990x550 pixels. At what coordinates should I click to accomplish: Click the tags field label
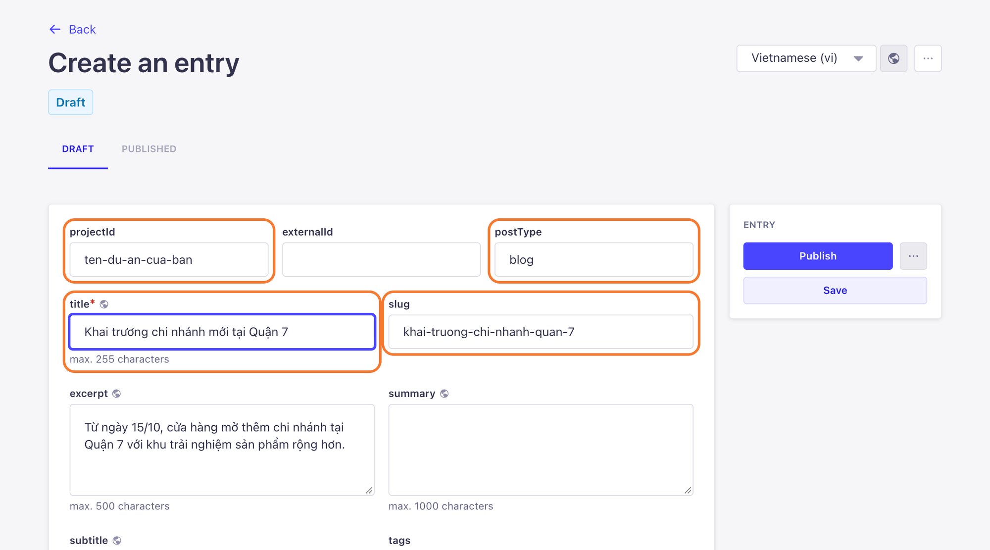(399, 541)
